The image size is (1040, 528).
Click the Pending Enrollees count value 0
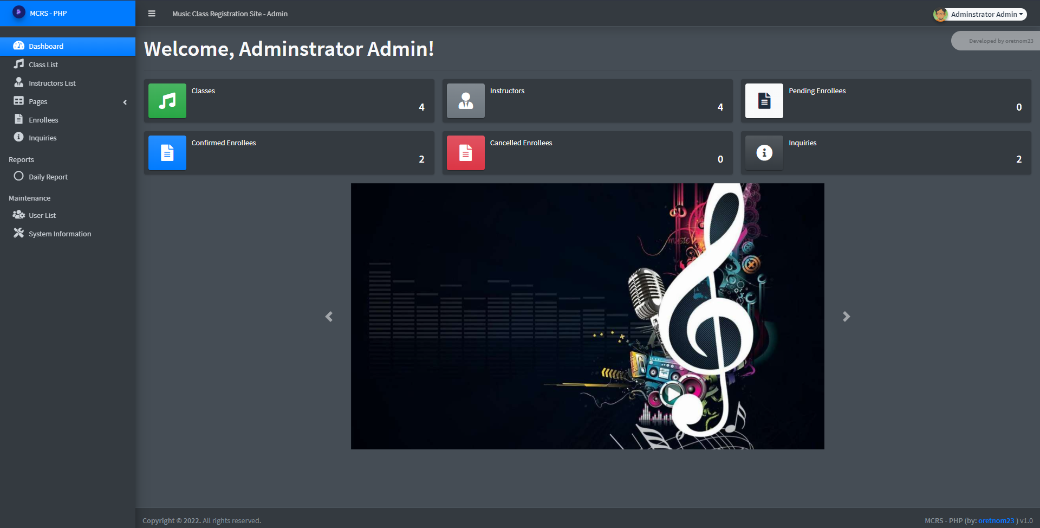1019,107
